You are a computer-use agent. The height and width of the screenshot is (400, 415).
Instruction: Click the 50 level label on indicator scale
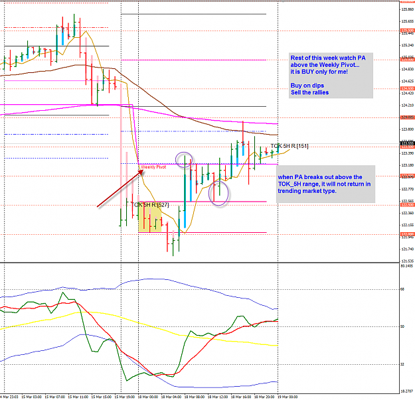tap(402, 327)
